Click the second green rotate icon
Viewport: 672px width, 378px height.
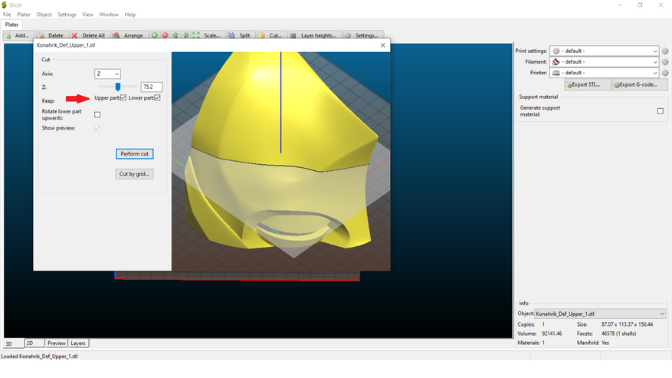tap(185, 35)
